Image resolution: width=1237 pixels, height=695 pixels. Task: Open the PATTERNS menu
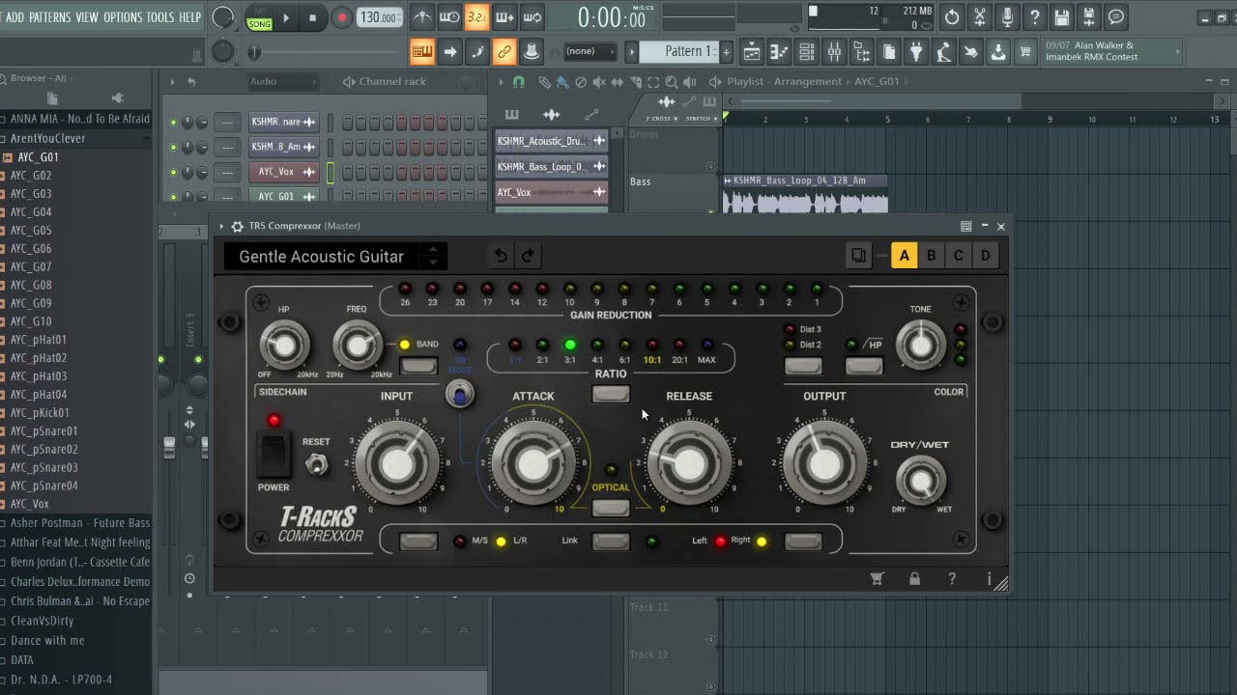pyautogui.click(x=49, y=17)
